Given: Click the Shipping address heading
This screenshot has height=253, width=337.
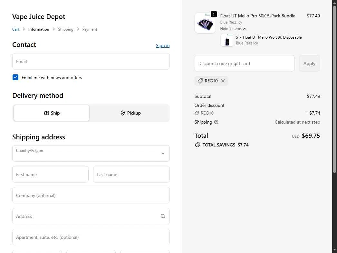Looking at the screenshot, I should pos(39,137).
